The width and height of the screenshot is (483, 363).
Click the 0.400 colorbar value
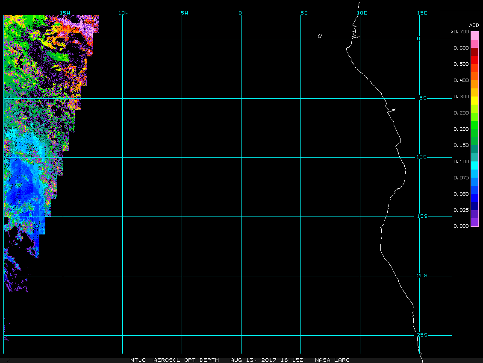[461, 80]
